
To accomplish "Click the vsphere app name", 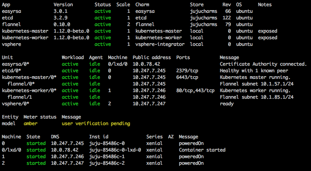I will 12,44.
